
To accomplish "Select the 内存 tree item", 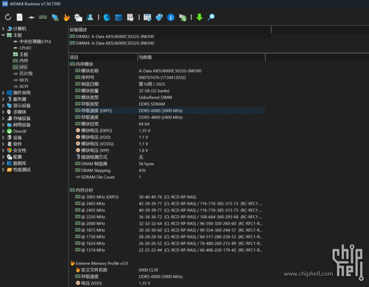I will 24,61.
